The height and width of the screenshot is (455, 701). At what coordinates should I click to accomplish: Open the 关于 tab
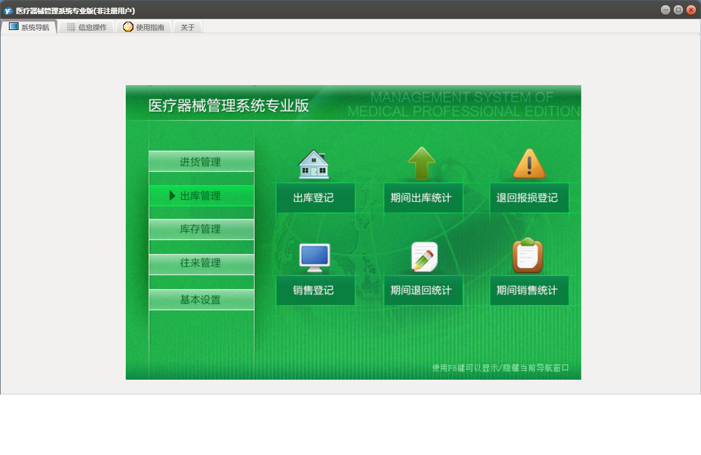[x=188, y=27]
